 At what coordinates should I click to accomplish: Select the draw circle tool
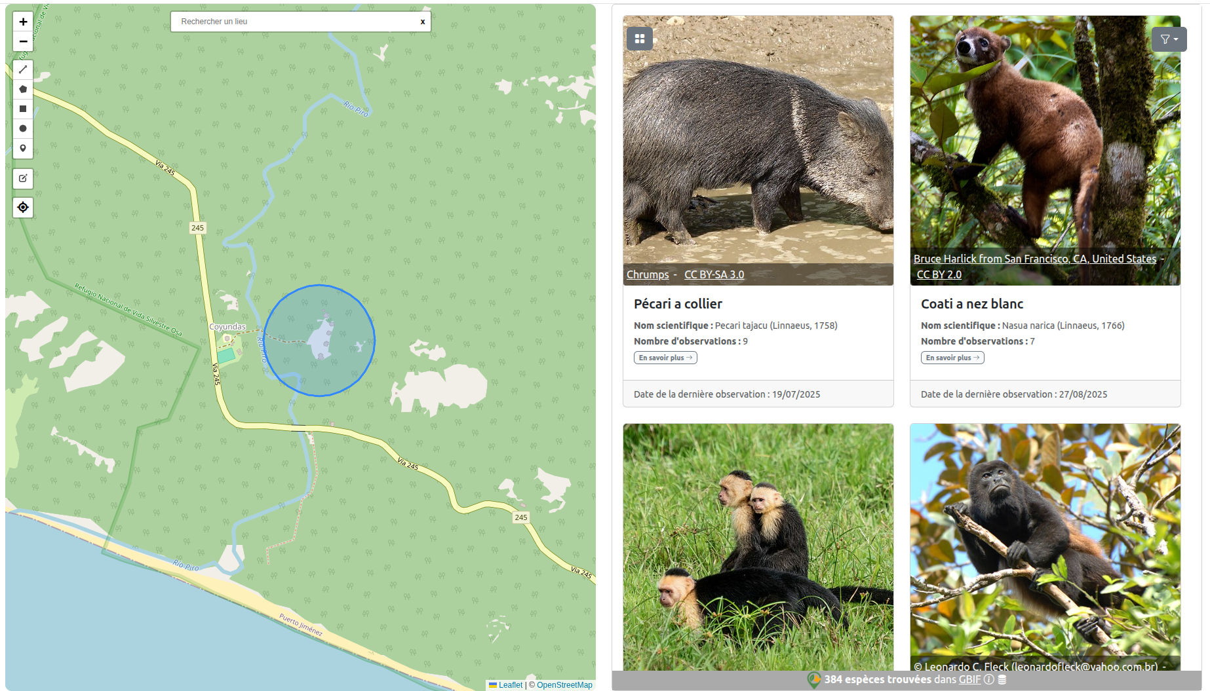click(23, 128)
